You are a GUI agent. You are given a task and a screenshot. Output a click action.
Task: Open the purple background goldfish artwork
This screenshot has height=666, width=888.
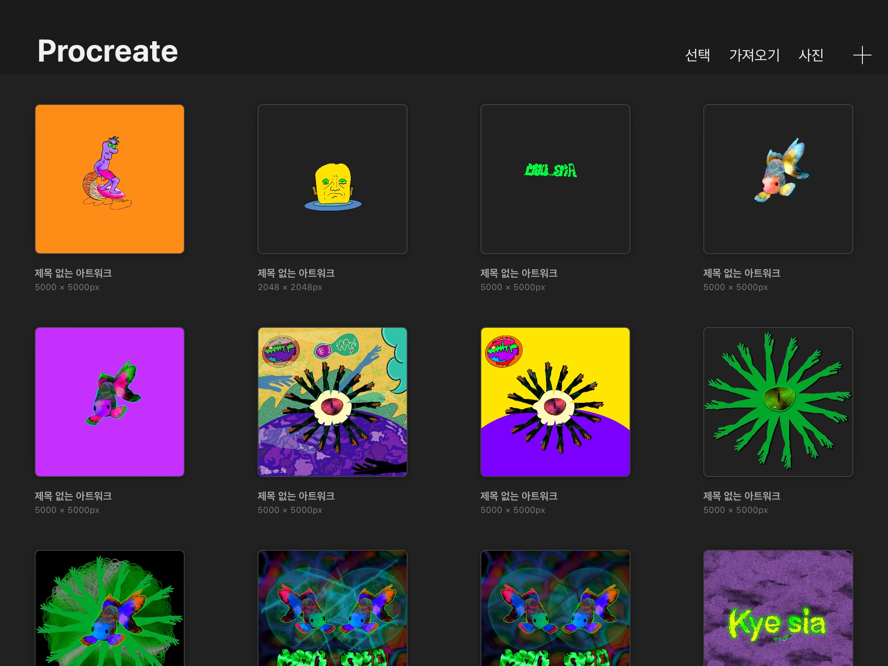coord(110,402)
